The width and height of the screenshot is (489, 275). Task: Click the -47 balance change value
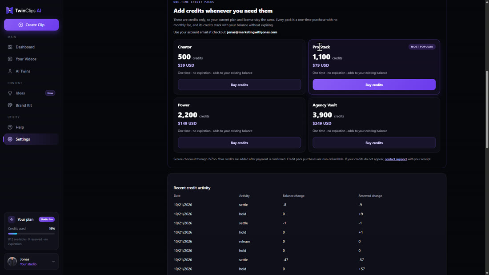[285, 260]
